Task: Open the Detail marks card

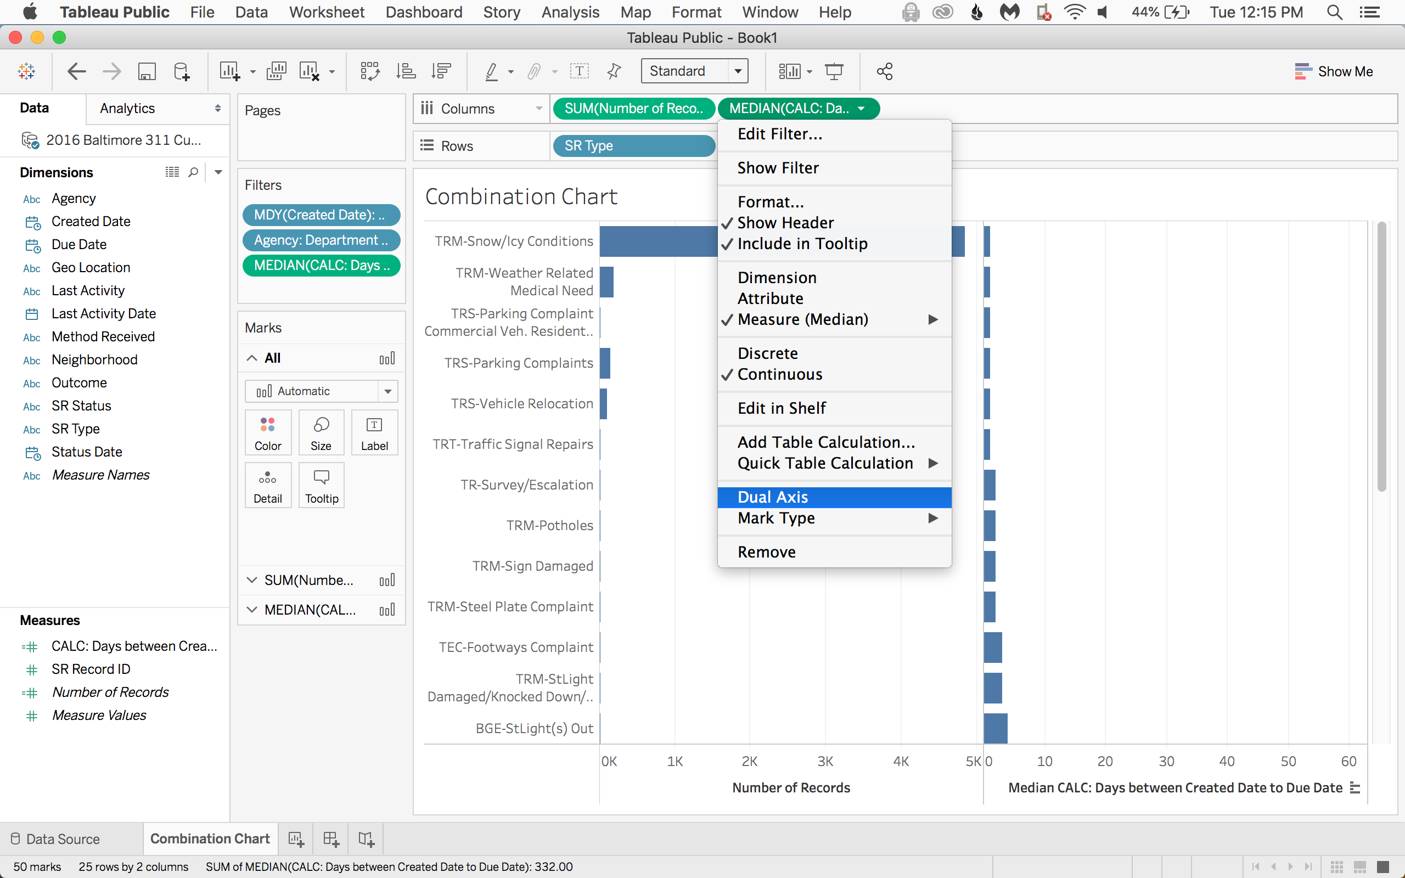Action: 268,486
